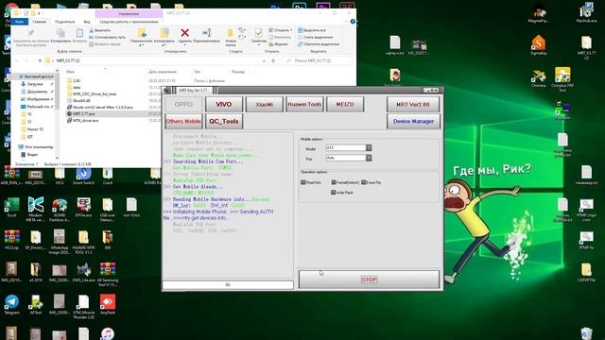Open HCU.zip archive on desktop
This screenshot has height=340, width=605.
(11, 240)
